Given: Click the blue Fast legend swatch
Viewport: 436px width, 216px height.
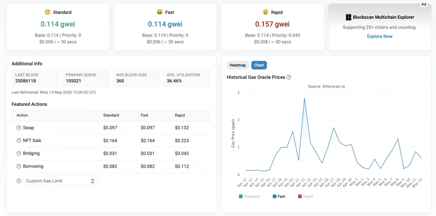Looking at the screenshot, I should (x=275, y=196).
